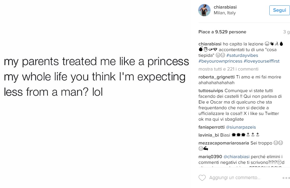
Task: Open roberta_grignetti's profile
Action: pos(216,77)
